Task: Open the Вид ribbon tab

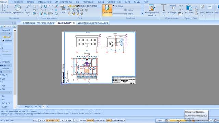Action: [77, 2]
